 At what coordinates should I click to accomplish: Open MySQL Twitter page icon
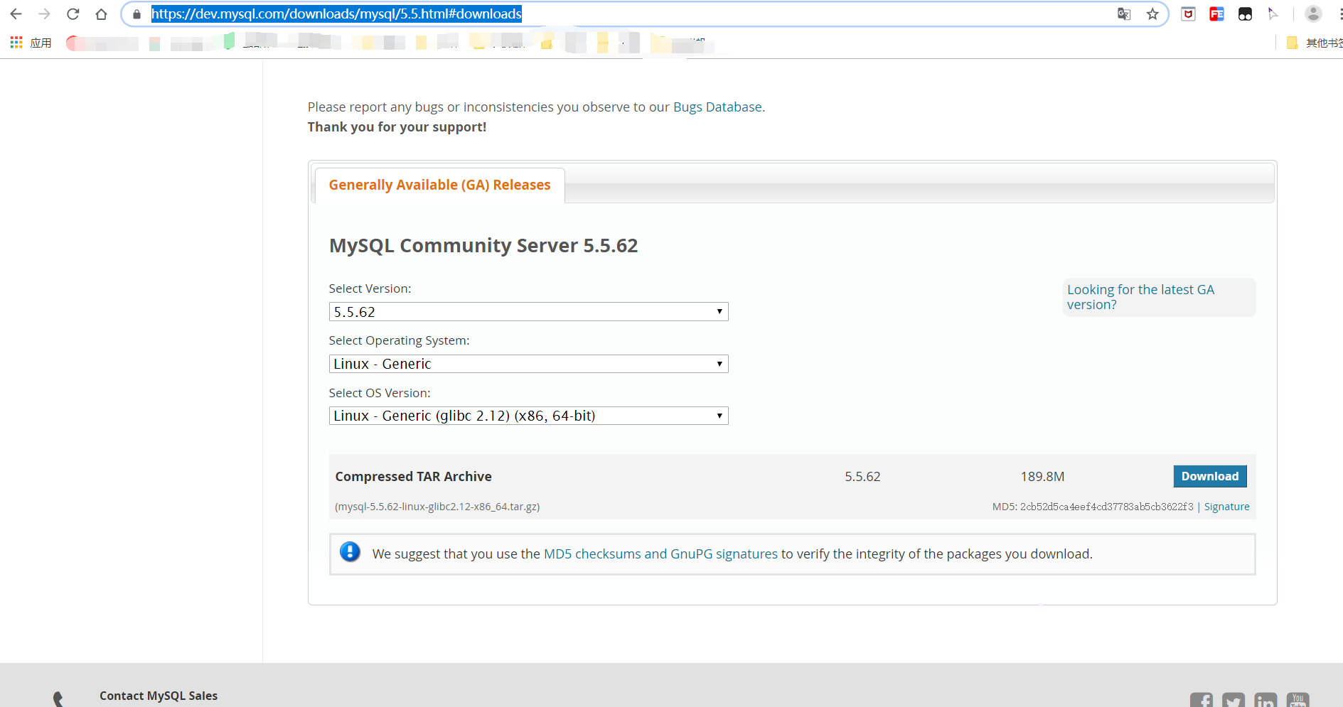click(x=1234, y=701)
